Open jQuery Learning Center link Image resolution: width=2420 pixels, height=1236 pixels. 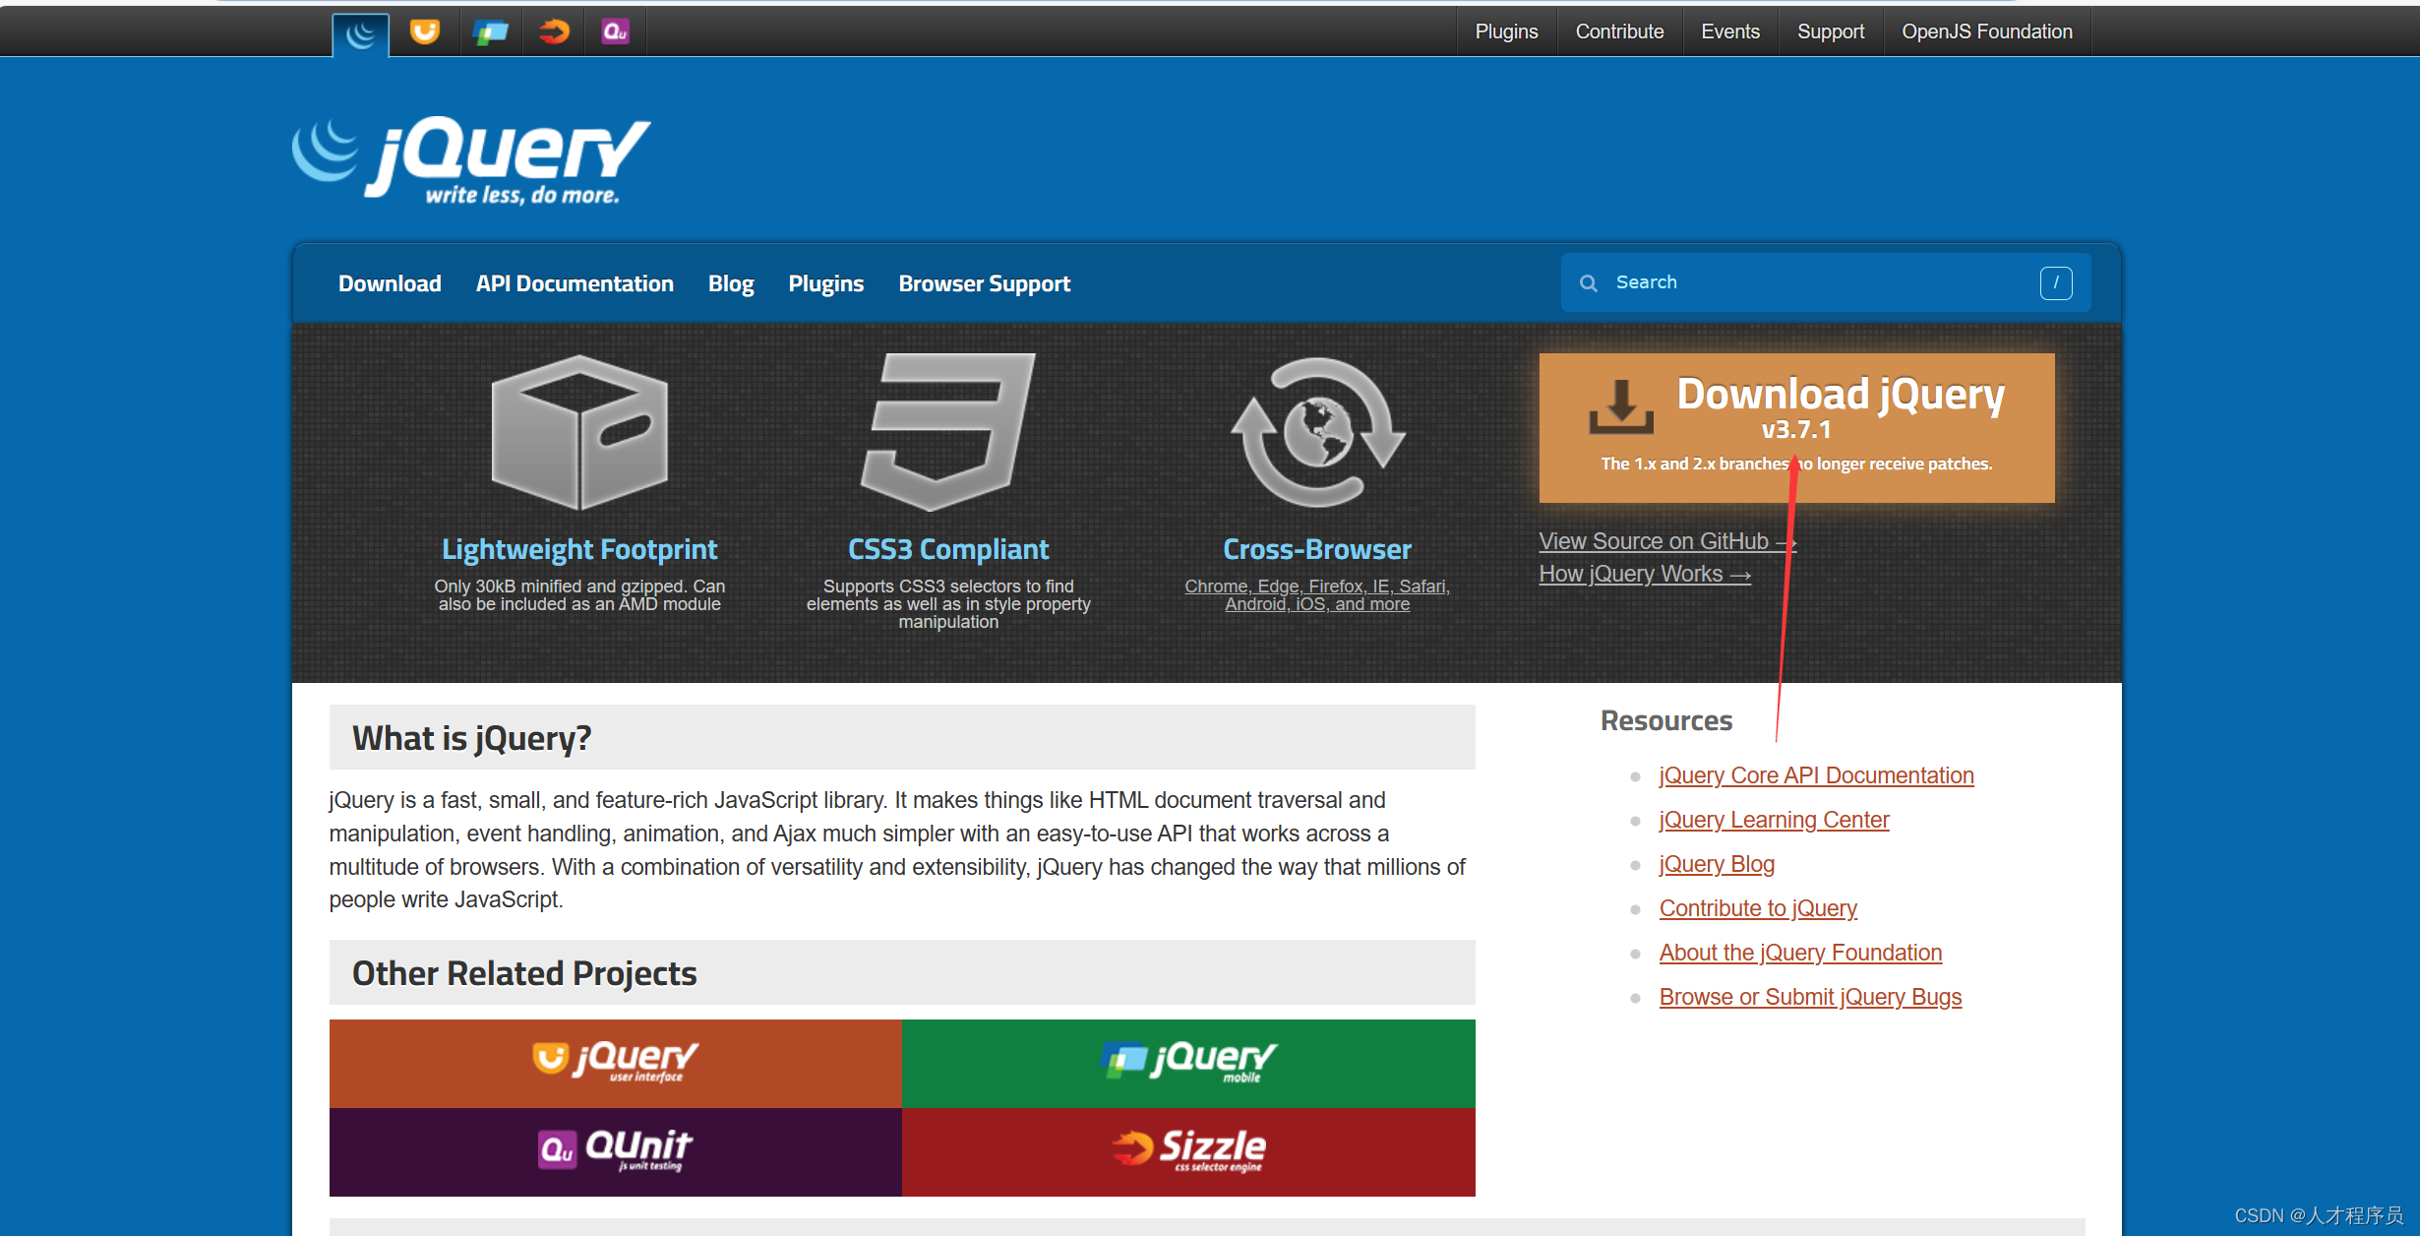(1774, 820)
